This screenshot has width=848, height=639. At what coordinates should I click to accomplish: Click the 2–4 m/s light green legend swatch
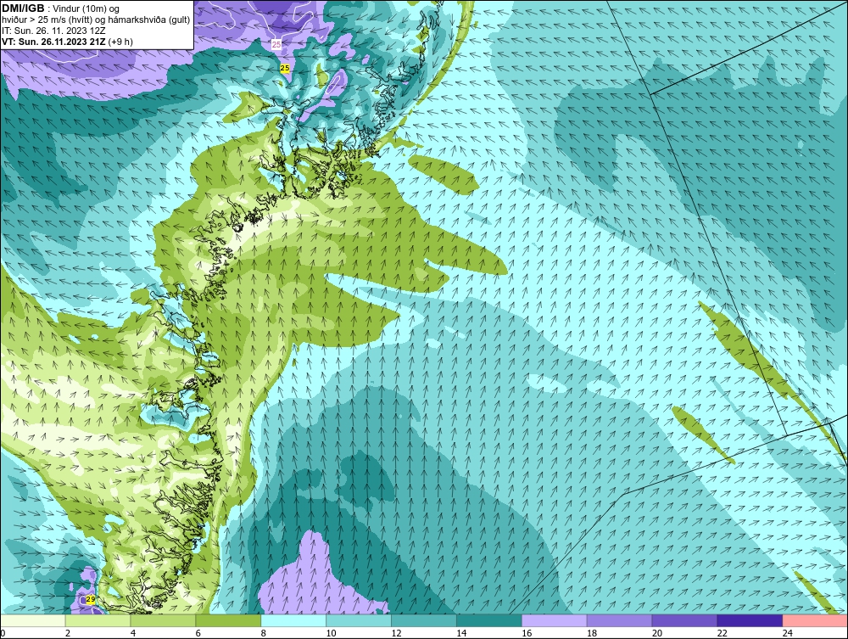click(x=98, y=620)
